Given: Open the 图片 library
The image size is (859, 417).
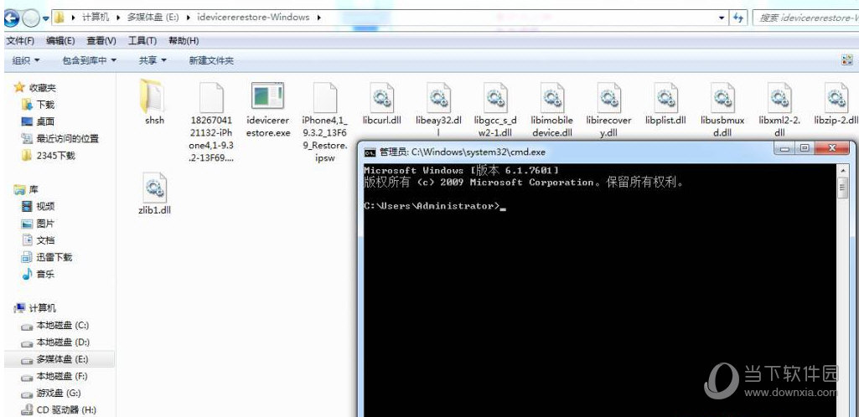Looking at the screenshot, I should point(39,224).
